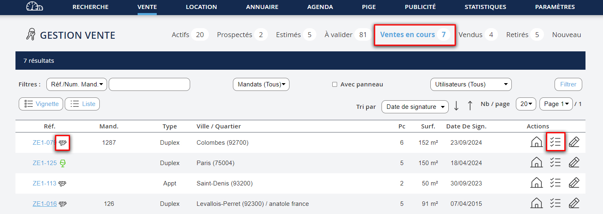Viewport: 603px width, 214px height.
Task: Open the Date de signature sort dropdown
Action: point(415,107)
